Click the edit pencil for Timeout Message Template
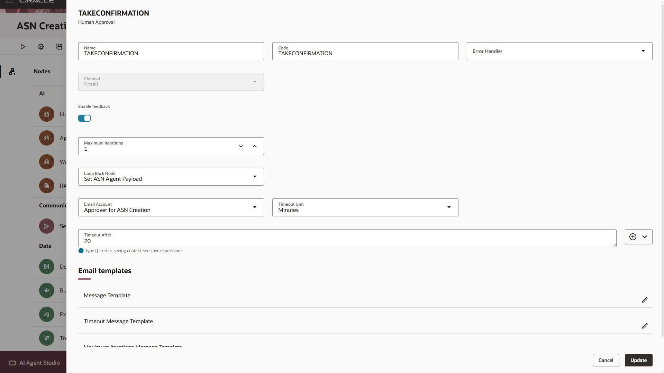Screen dimensions: 664x373 (645, 326)
